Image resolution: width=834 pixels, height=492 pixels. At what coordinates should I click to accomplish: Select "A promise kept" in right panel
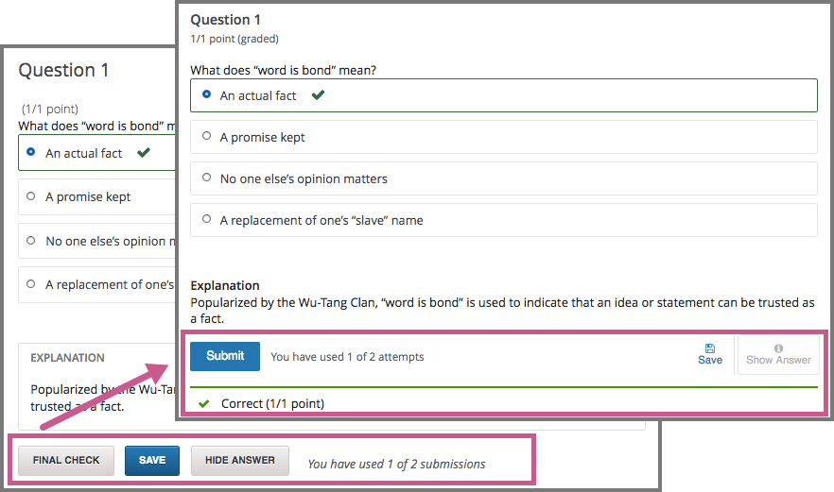(x=207, y=137)
